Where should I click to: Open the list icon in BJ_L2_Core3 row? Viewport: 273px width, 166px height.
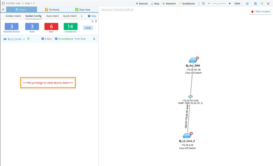(x=94, y=39)
